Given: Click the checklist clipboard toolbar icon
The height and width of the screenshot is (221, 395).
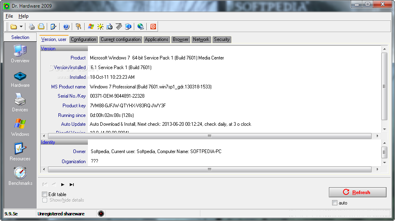Looking at the screenshot, I should click(53, 27).
